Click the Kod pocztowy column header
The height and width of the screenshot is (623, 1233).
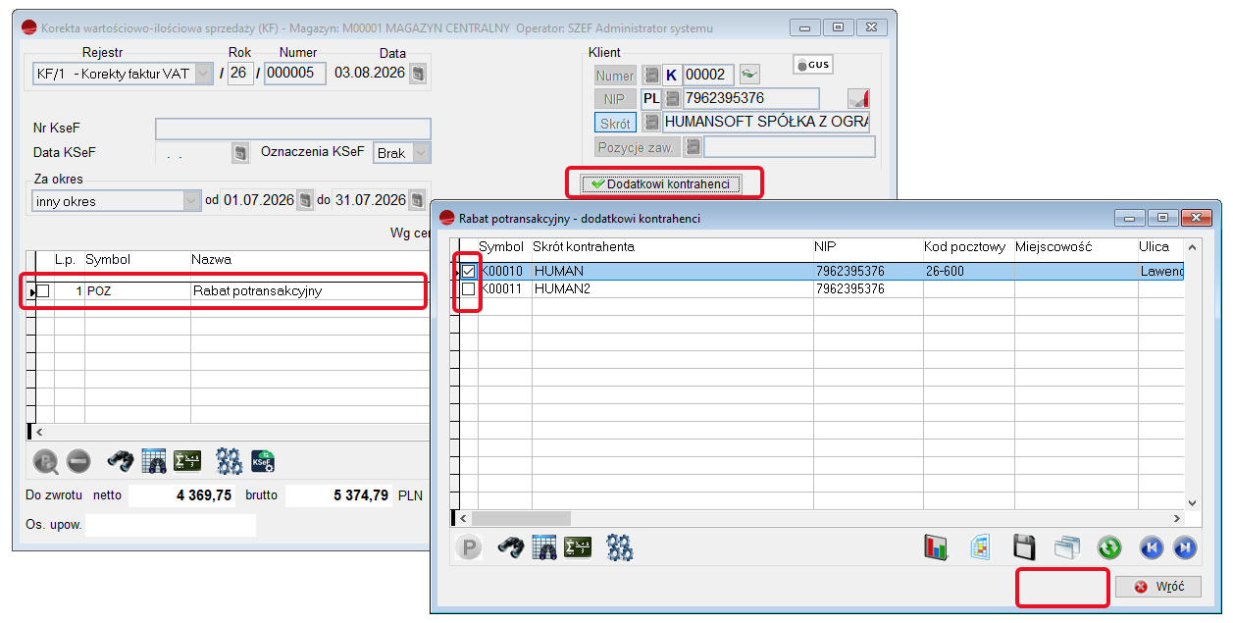point(967,247)
